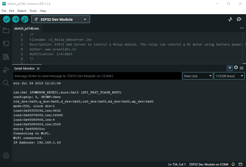Click the Upload arrow button
The height and width of the screenshot is (167, 246).
tap(16, 19)
